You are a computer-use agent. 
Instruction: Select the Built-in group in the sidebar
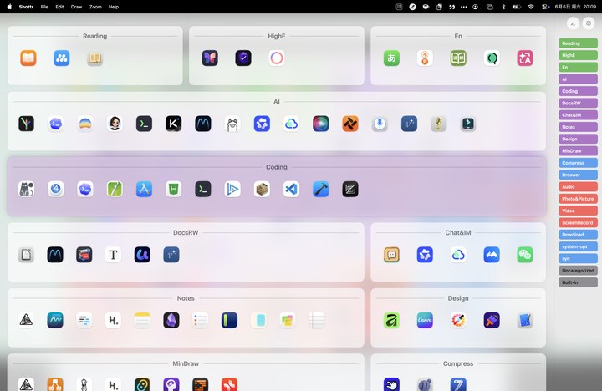(x=578, y=282)
